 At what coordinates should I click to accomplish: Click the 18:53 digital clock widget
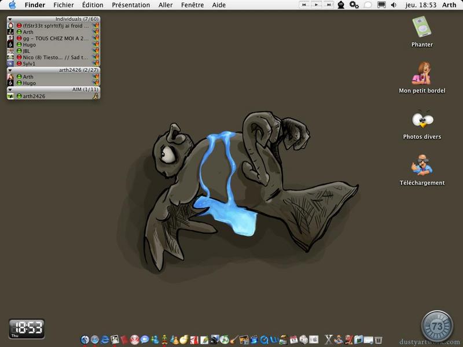[x=27, y=328]
